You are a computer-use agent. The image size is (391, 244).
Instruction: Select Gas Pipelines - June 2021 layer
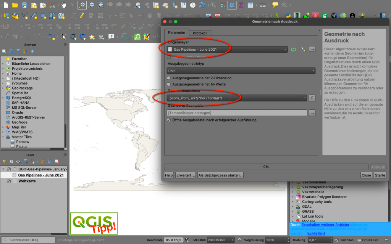(x=40, y=175)
